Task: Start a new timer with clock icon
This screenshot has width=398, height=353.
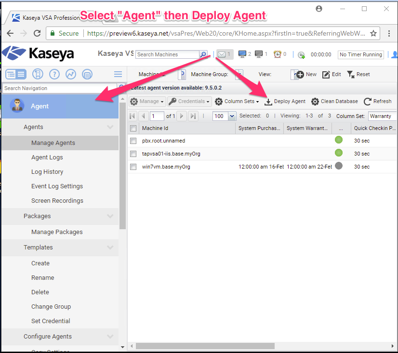Action: 301,55
